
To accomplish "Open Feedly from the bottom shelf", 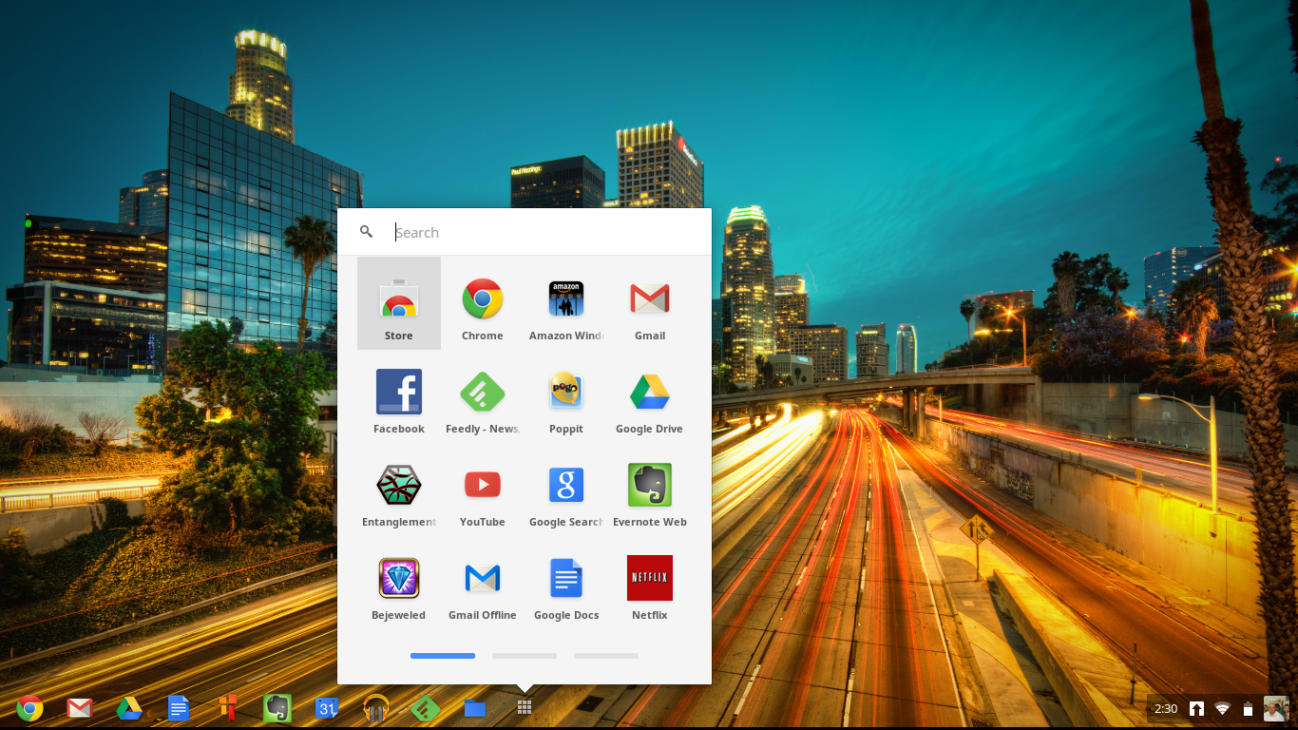I will [426, 708].
